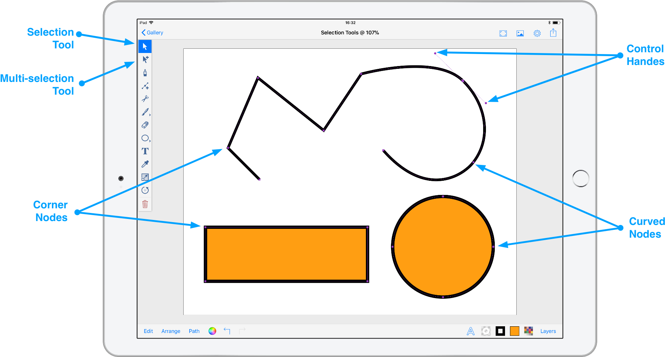Expand the Brush tool variants chevron
The width and height of the screenshot is (665, 357).
[x=150, y=114]
